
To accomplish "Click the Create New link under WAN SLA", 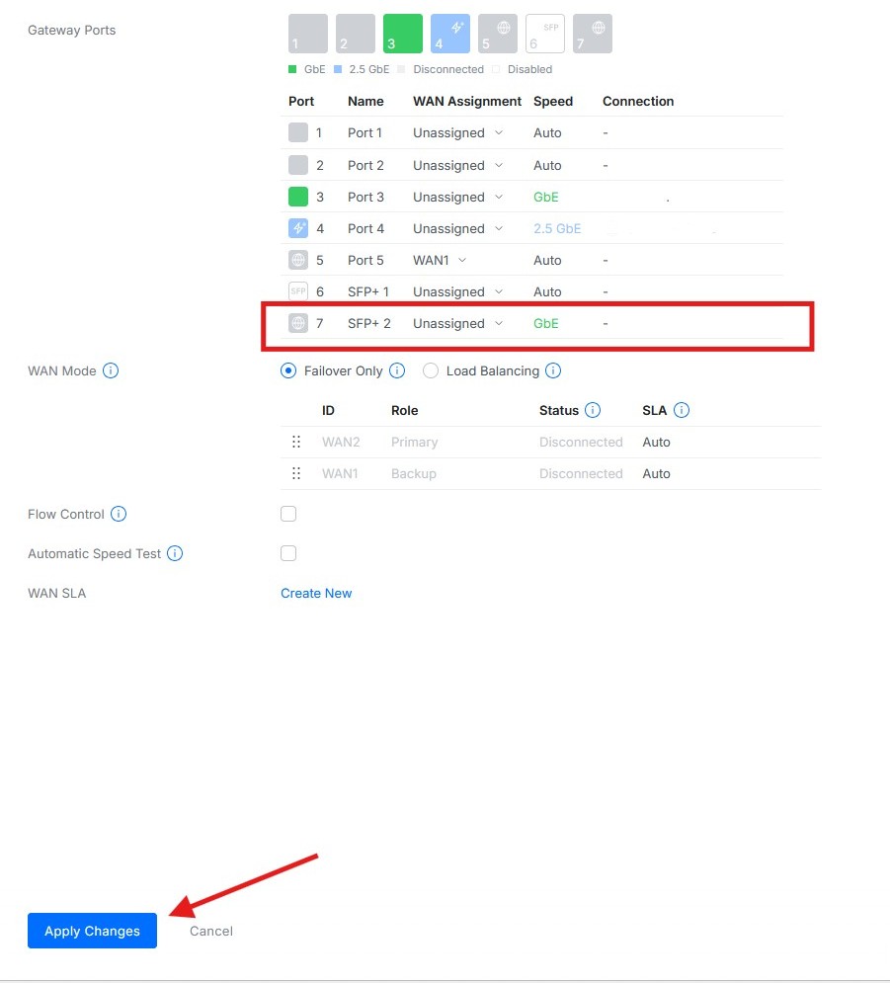I will pyautogui.click(x=316, y=593).
